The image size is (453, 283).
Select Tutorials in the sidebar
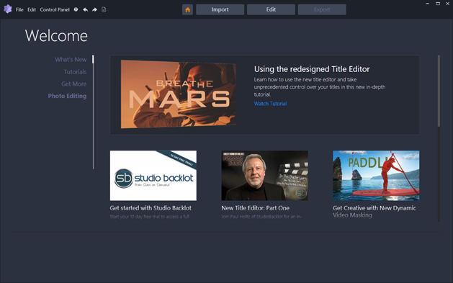[75, 71]
